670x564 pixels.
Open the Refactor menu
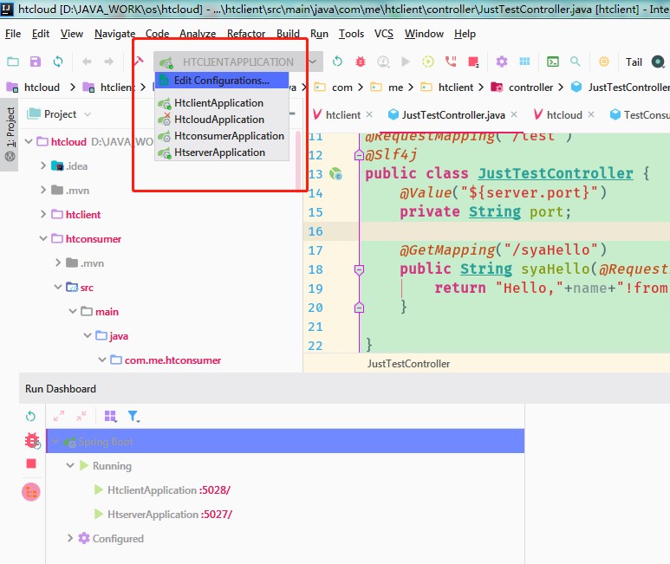(x=246, y=34)
